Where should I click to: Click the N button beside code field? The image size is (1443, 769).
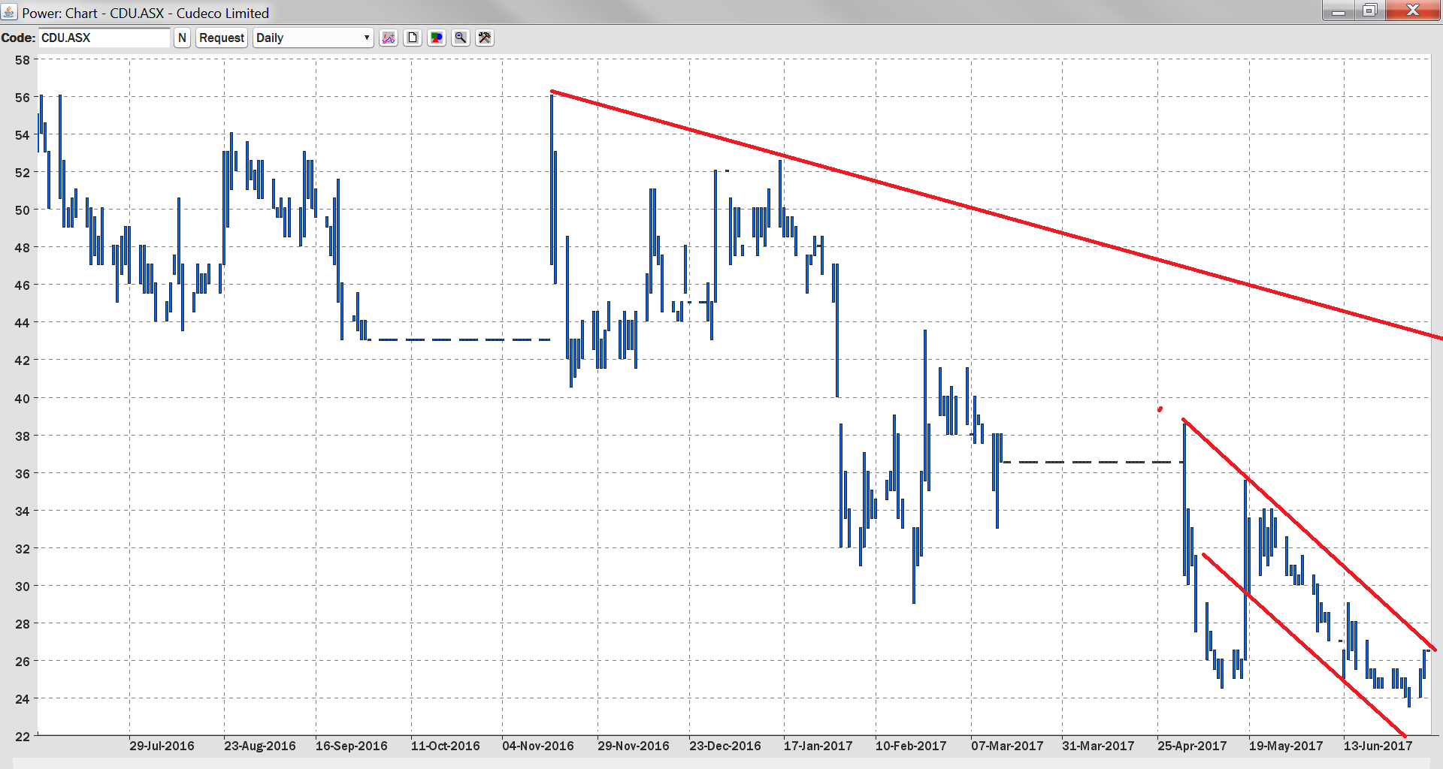click(182, 38)
